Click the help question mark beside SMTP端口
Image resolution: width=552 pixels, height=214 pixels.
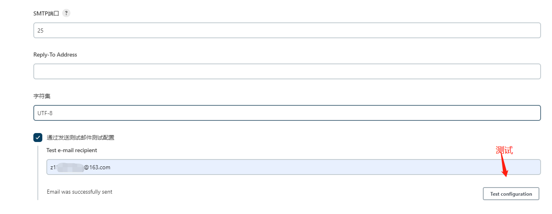tap(66, 13)
